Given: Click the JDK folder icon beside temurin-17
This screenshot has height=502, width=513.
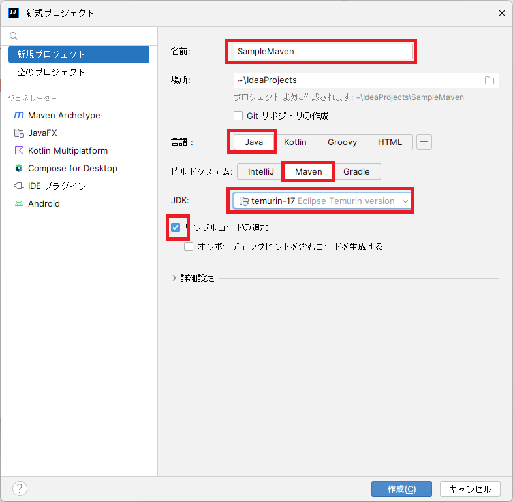Looking at the screenshot, I should point(244,201).
